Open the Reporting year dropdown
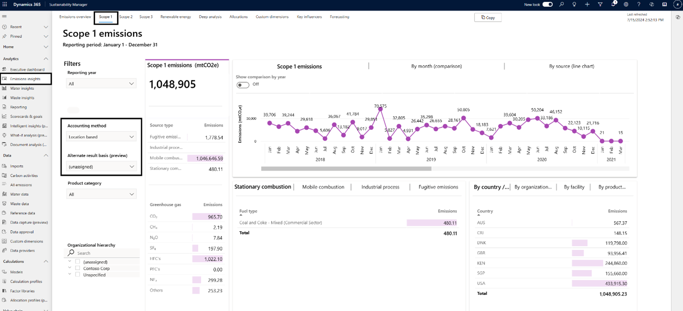This screenshot has width=683, height=311. 101,84
